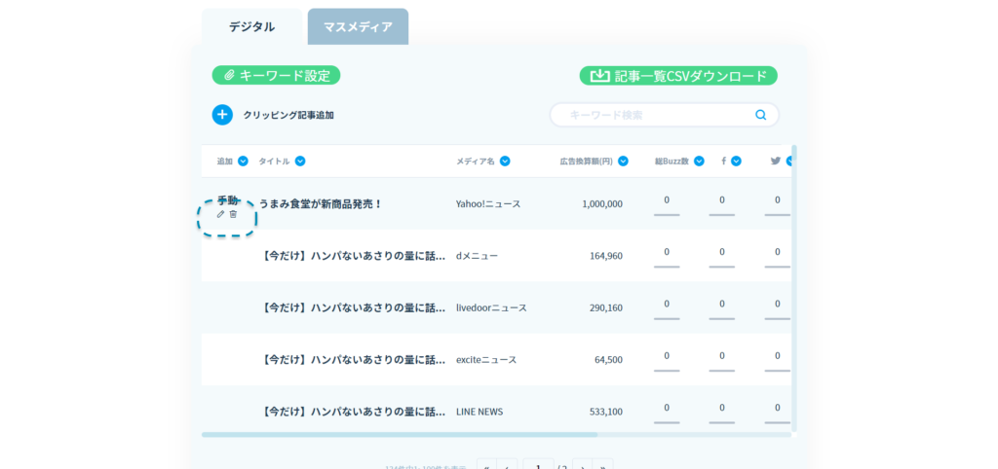Switch to the マスメディア tab
This screenshot has width=998, height=469.
(358, 27)
